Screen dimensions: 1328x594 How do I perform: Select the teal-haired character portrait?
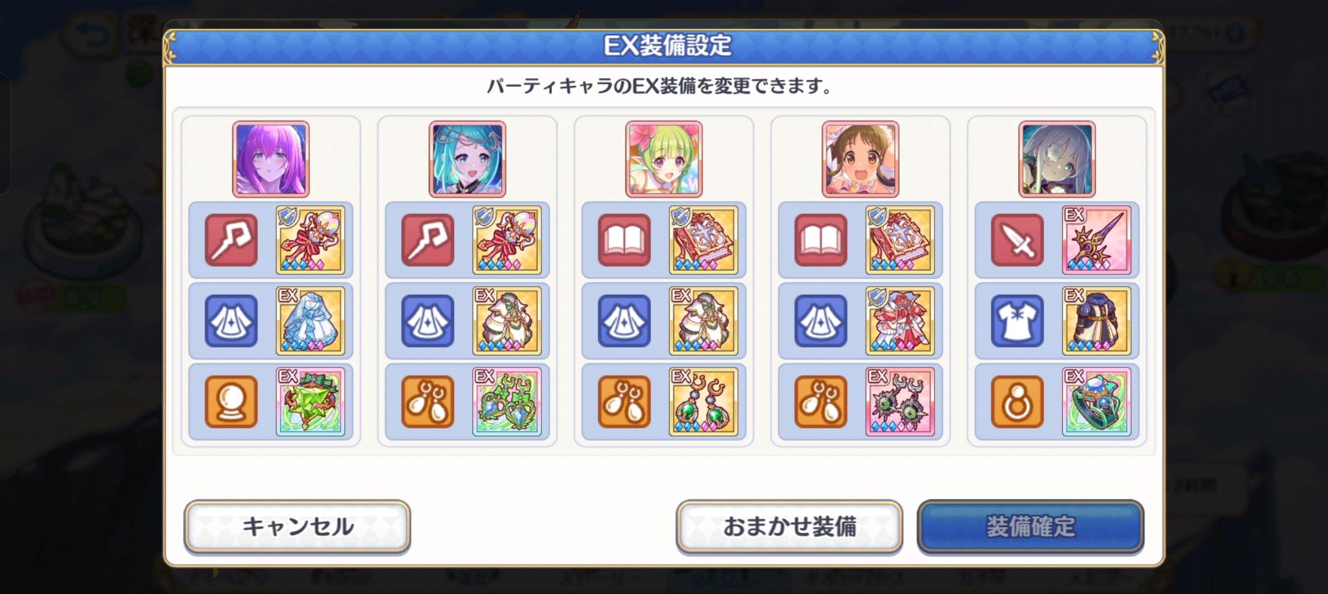[467, 159]
